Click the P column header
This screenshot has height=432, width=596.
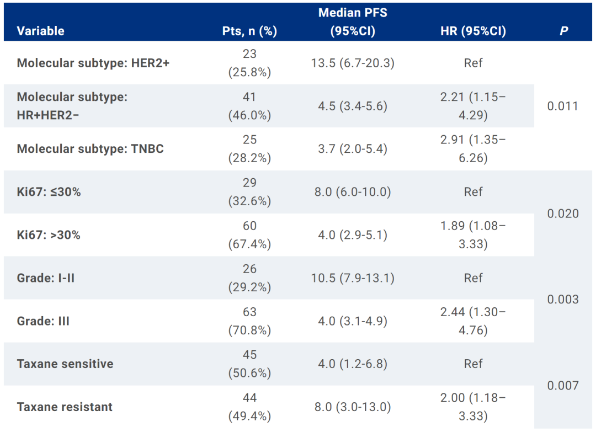pyautogui.click(x=563, y=31)
